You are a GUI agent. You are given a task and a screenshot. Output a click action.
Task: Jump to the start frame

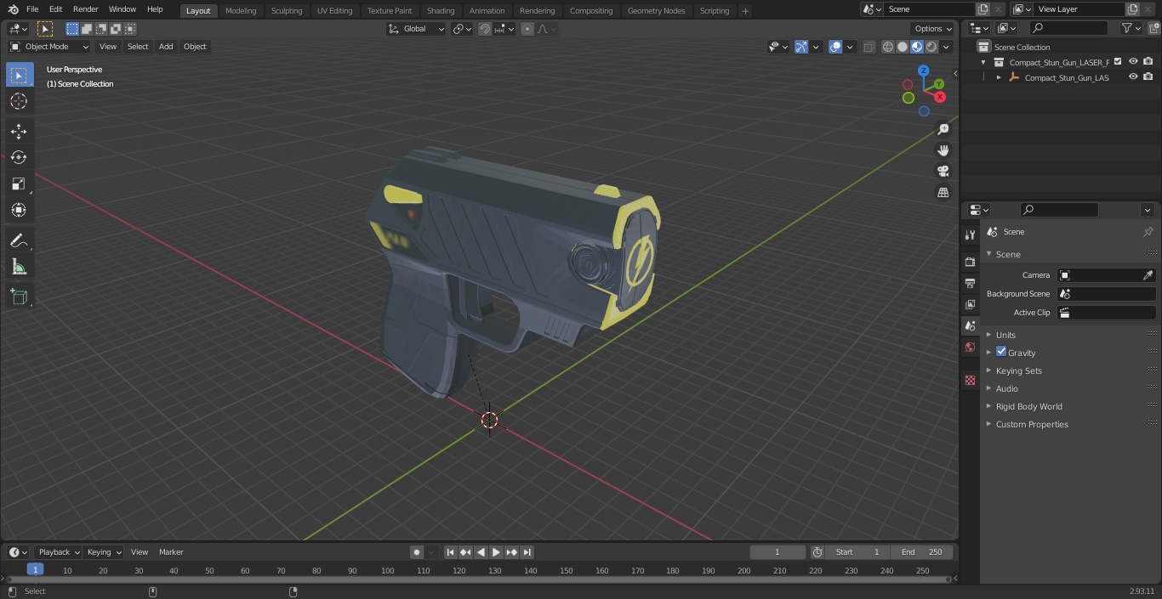451,552
